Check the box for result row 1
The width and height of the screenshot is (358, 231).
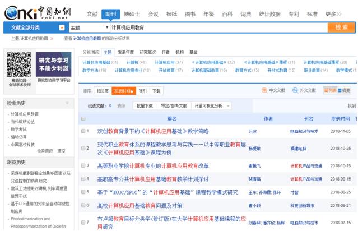[x=83, y=131]
